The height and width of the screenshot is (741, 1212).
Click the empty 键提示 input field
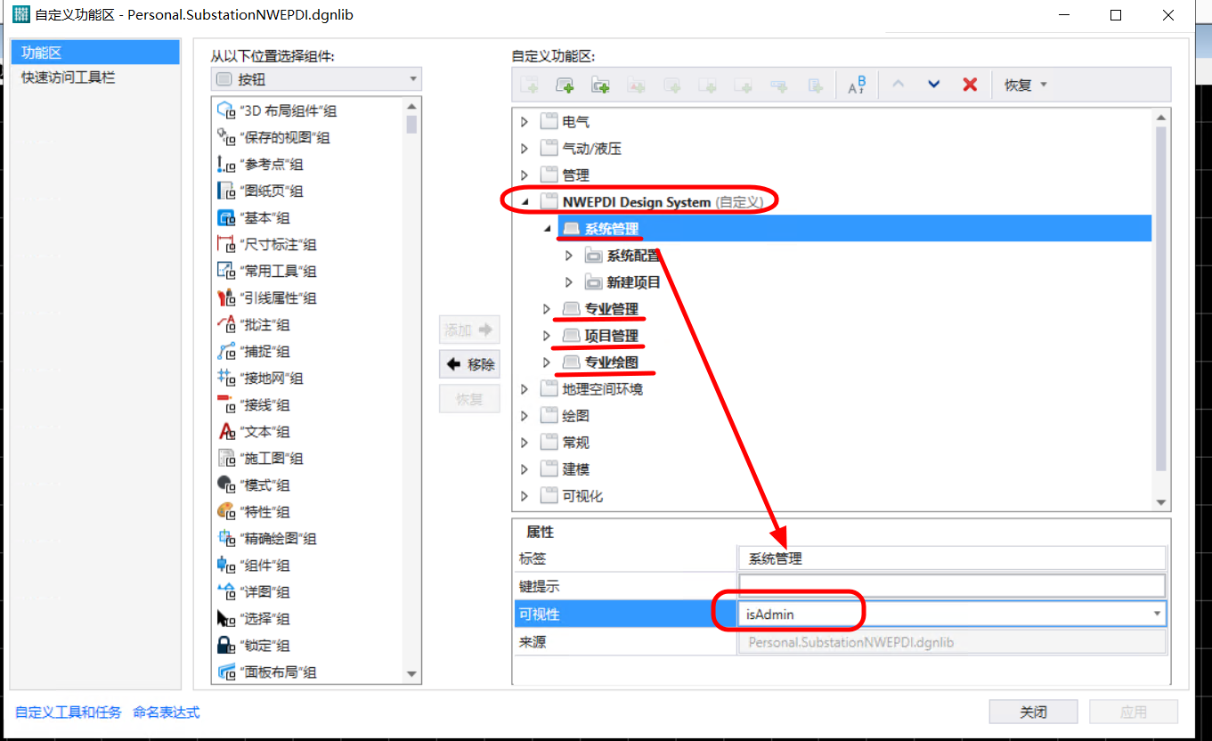click(x=952, y=586)
